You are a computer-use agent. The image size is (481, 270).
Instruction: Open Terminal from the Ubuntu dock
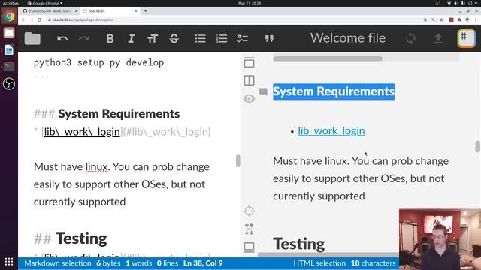[x=9, y=67]
